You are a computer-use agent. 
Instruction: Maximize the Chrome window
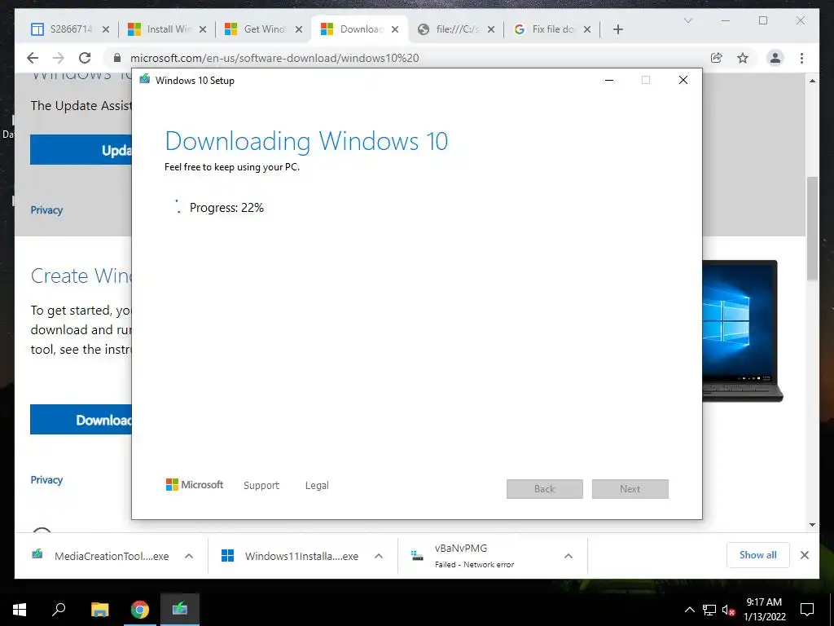tap(763, 20)
